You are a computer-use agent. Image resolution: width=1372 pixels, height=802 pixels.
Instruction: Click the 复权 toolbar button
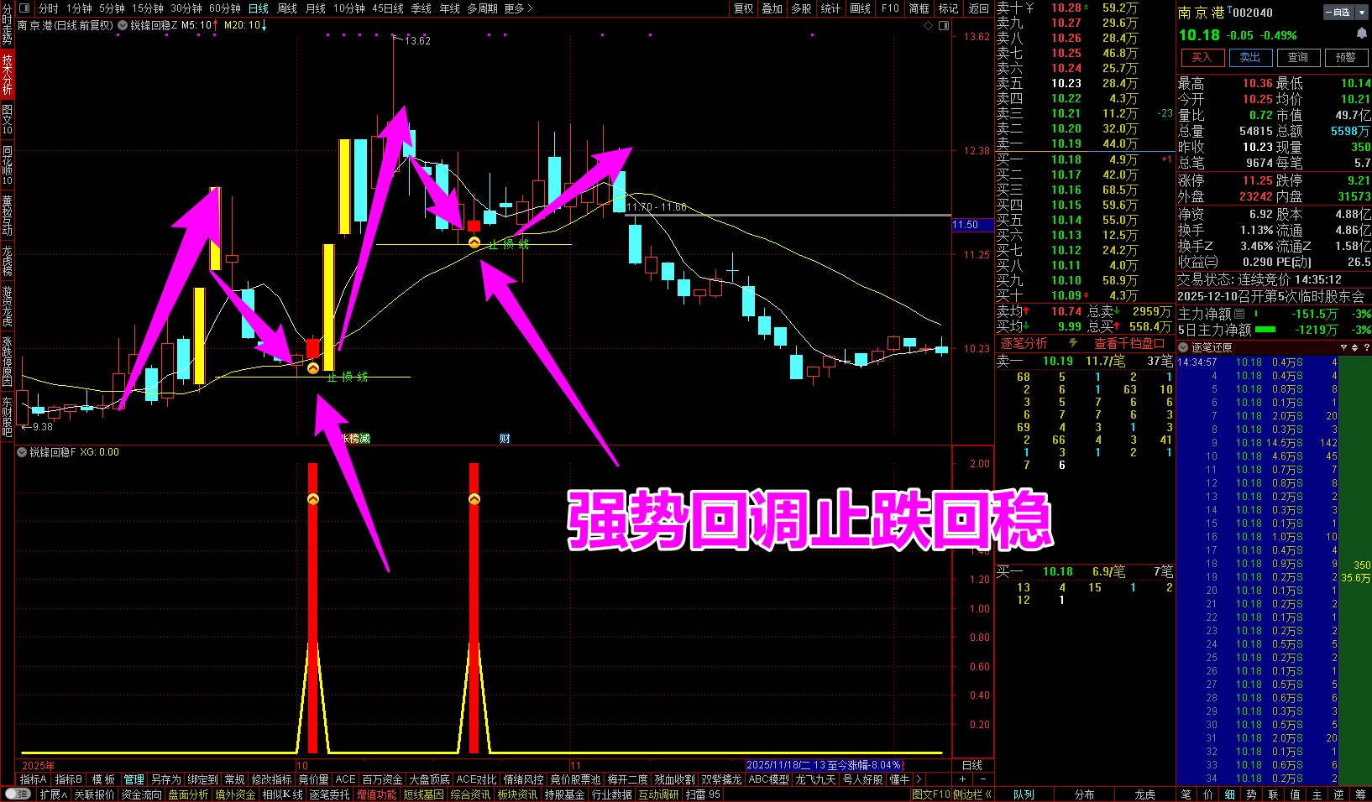(x=744, y=8)
